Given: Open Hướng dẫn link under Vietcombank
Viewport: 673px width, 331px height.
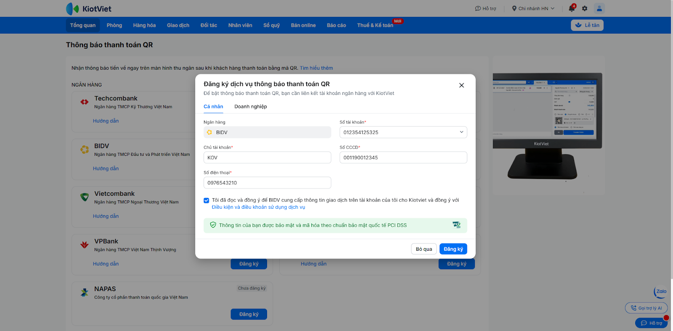Looking at the screenshot, I should [106, 216].
